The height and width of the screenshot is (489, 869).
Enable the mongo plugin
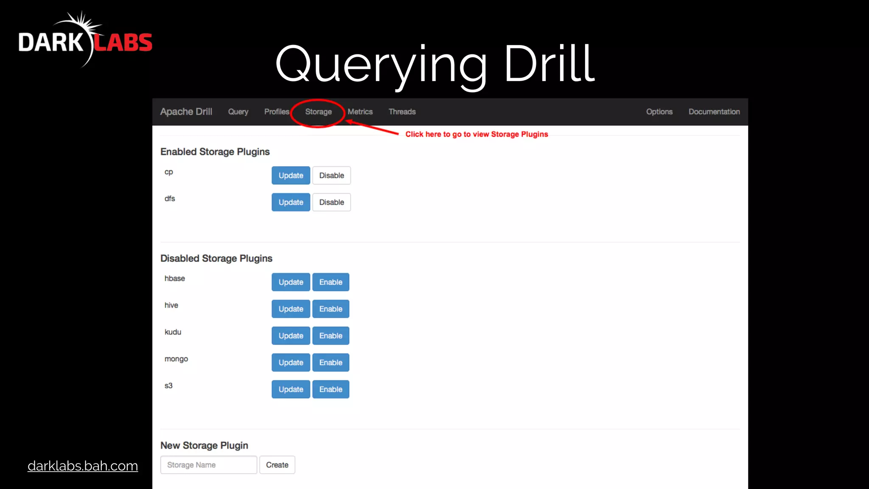[x=331, y=363]
